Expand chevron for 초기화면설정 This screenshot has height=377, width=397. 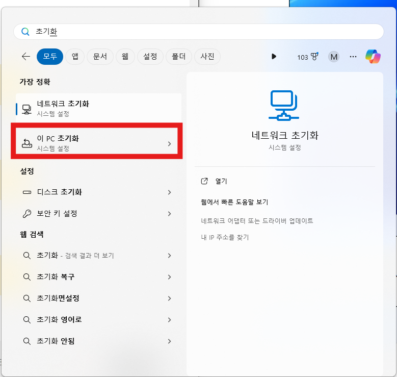click(x=169, y=298)
